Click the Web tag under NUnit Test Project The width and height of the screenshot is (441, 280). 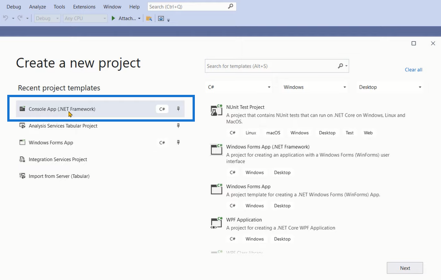click(368, 133)
